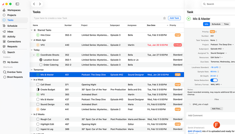Screen dimensions: 235x134
Task: Click the half-filled status icon for Create Budget
Action: coord(38,89)
